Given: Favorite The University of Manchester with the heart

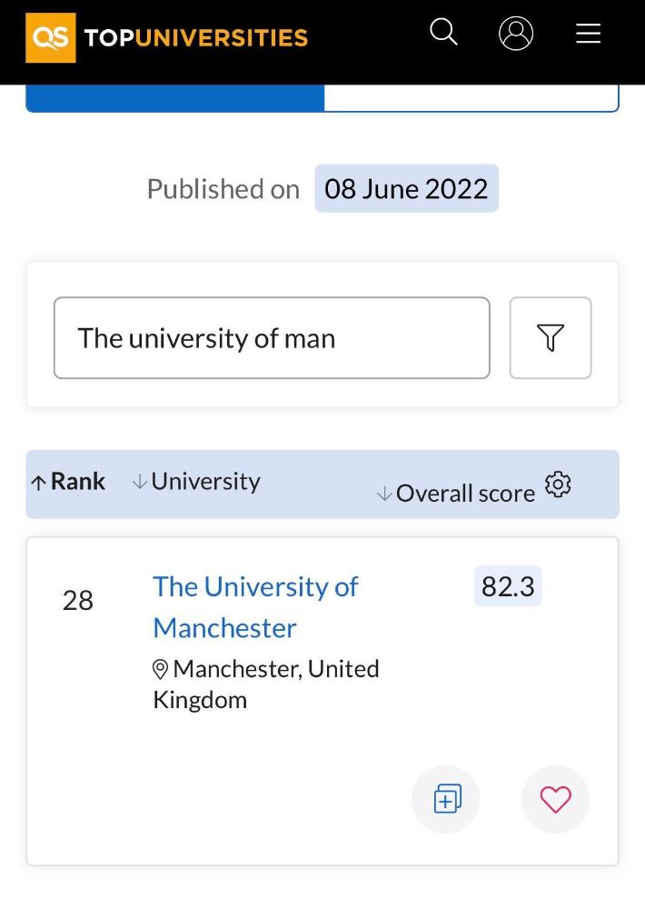Looking at the screenshot, I should pyautogui.click(x=555, y=799).
